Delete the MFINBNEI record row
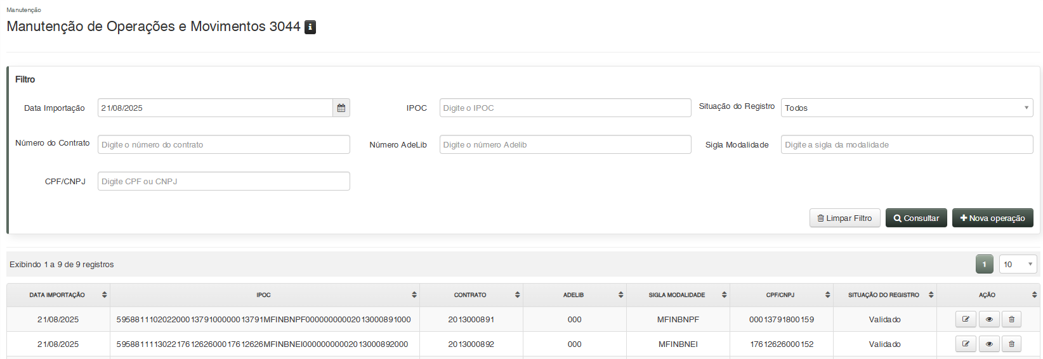Screen dimensions: 1043x359 [1011, 344]
